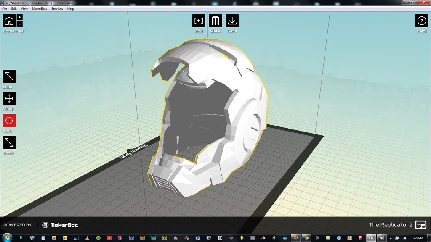Zoom in with the plus button
The height and width of the screenshot is (242, 431).
point(20,17)
